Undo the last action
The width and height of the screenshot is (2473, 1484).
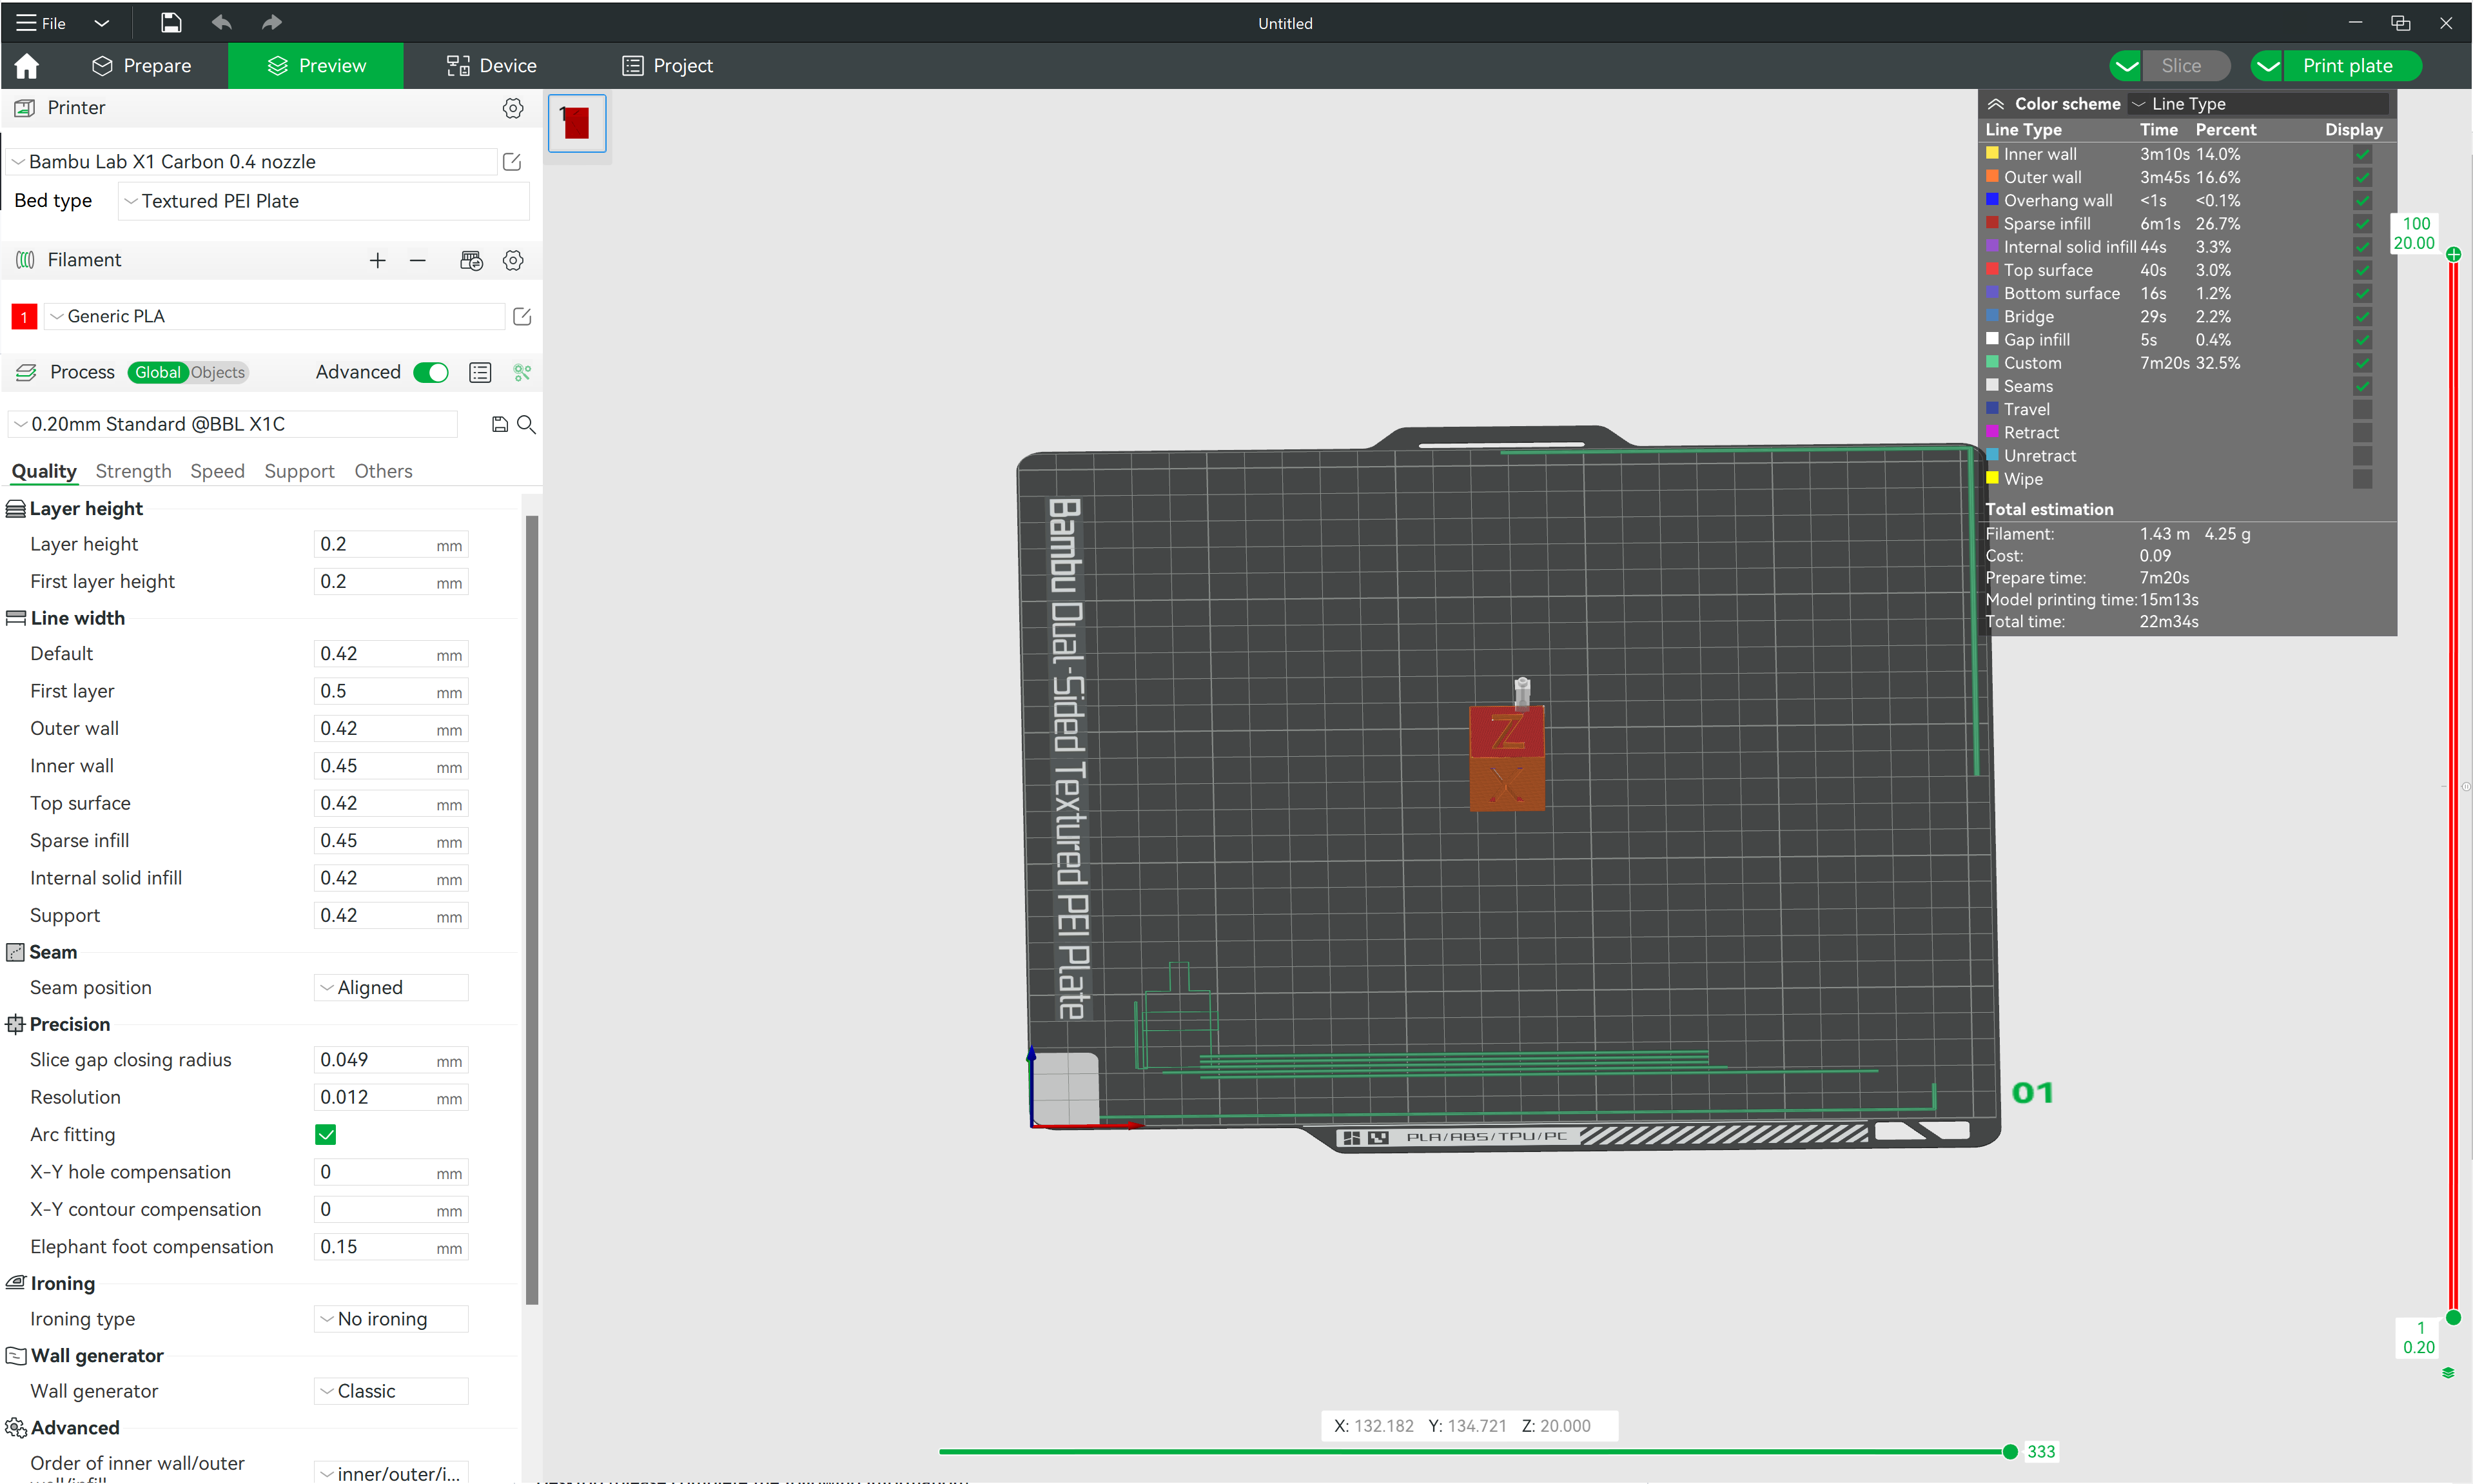222,22
